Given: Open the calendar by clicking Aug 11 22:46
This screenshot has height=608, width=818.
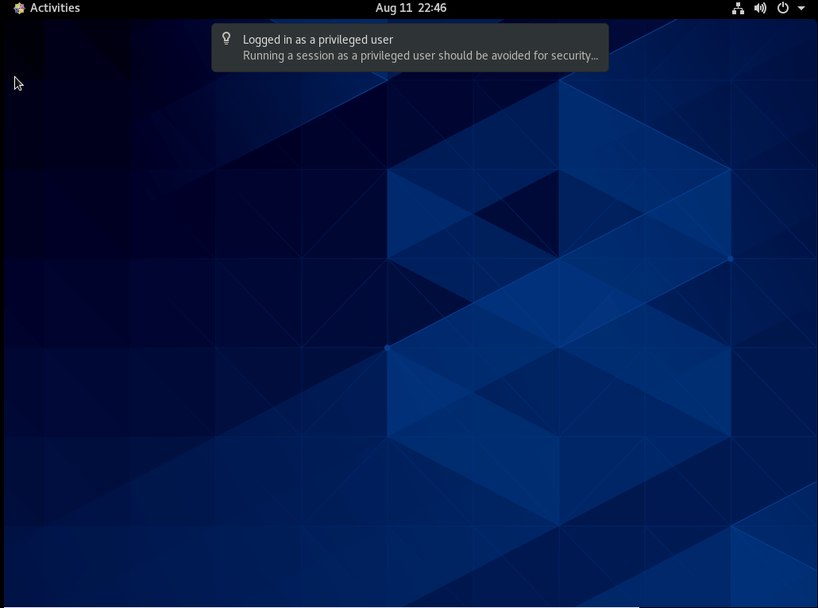Looking at the screenshot, I should tap(410, 8).
